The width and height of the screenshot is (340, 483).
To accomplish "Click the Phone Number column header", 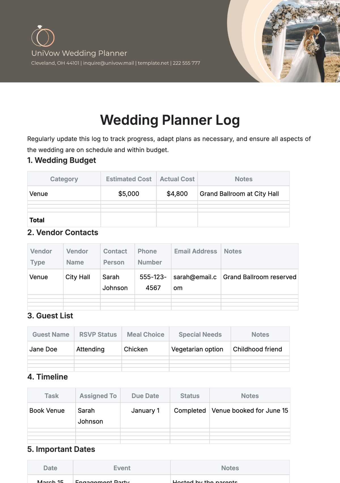I will point(153,257).
